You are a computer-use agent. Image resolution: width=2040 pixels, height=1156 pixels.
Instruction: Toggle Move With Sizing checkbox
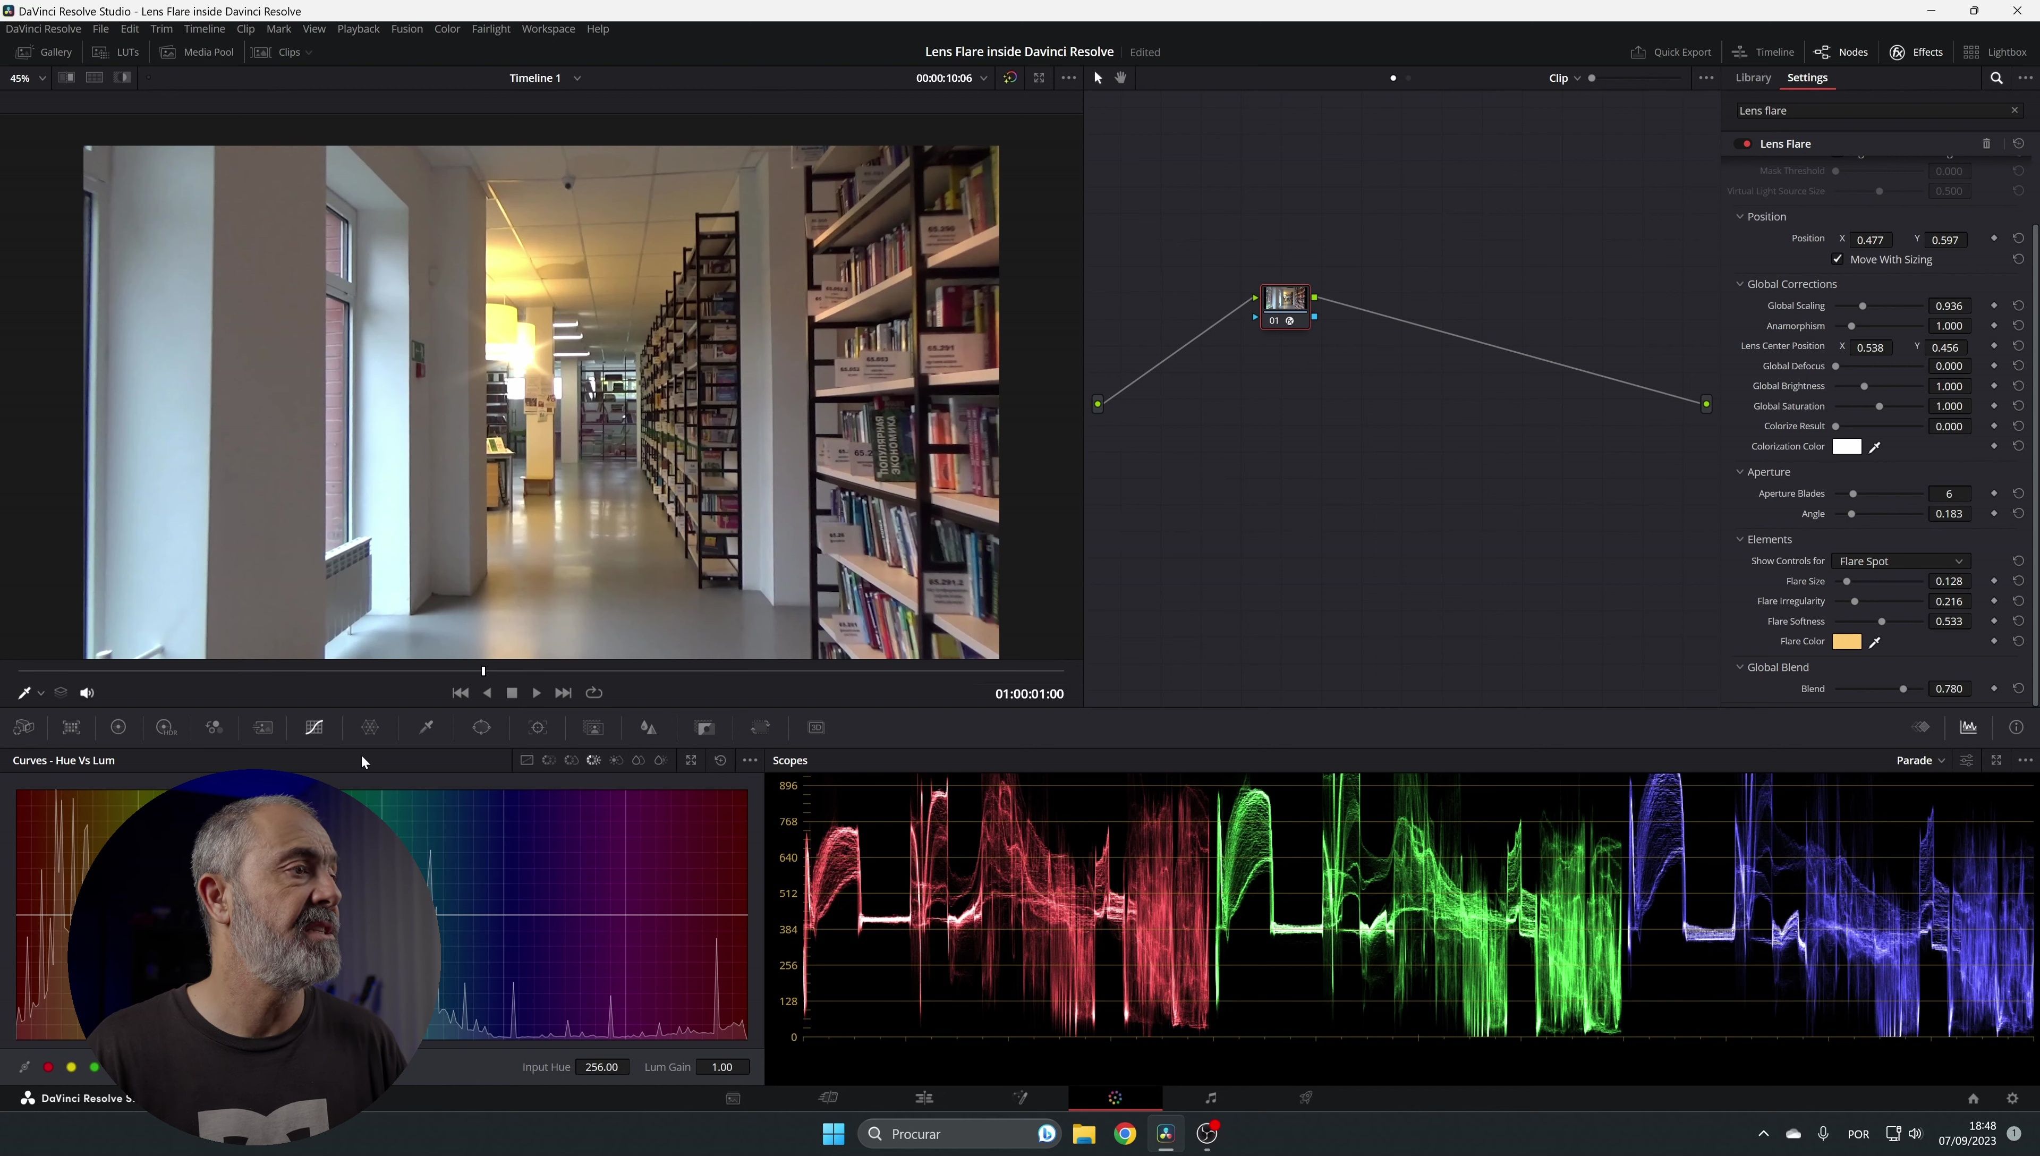1838,260
